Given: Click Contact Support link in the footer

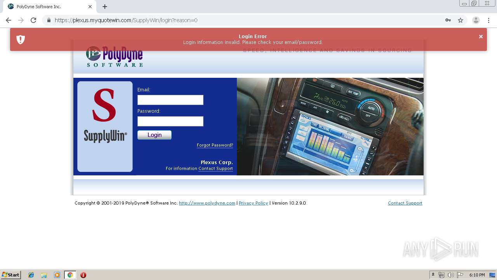Looking at the screenshot, I should pos(405,203).
